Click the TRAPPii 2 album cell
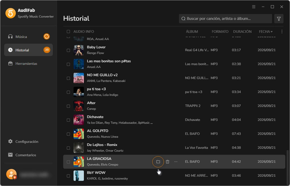 click(193, 106)
